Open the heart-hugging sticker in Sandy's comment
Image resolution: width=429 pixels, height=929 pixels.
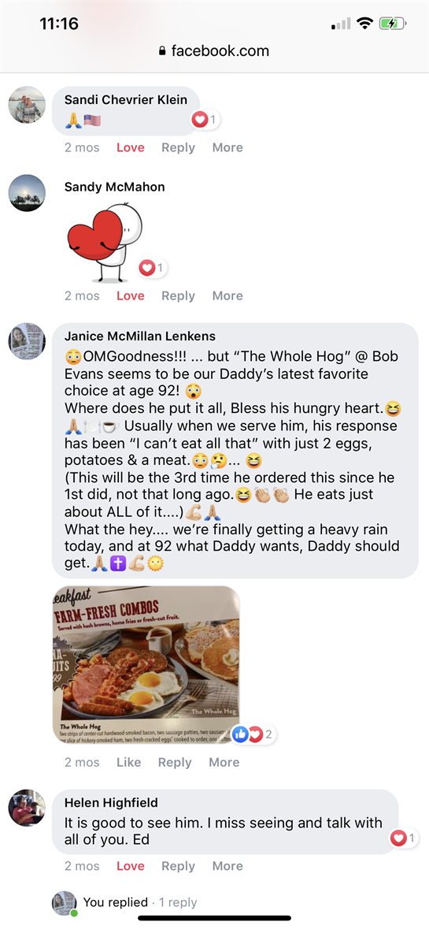point(105,242)
